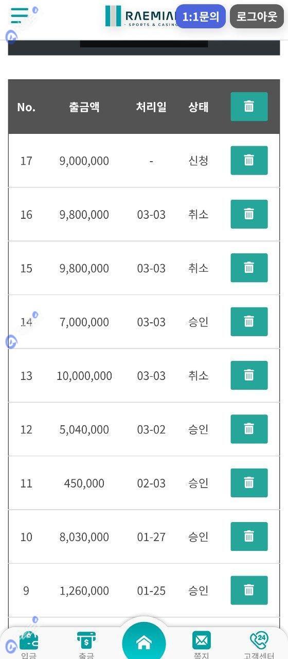Delete the 9,800,000 record No. 16
288x659 pixels.
pyautogui.click(x=249, y=214)
